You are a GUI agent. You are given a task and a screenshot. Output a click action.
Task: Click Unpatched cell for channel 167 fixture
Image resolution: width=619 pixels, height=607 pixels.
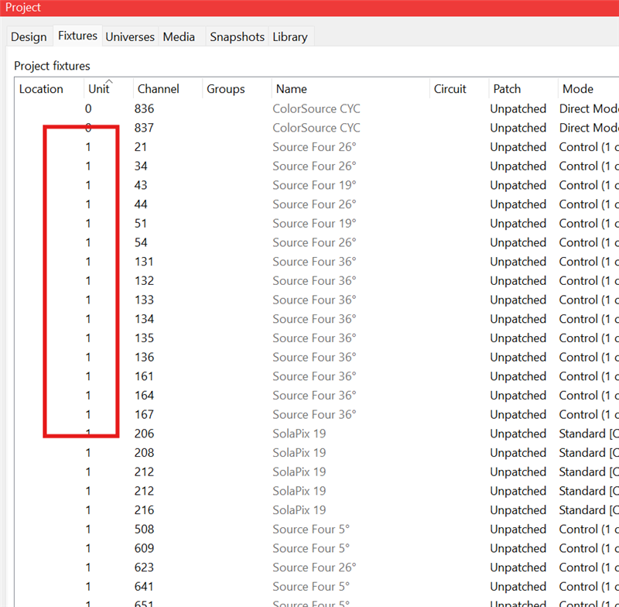point(518,415)
